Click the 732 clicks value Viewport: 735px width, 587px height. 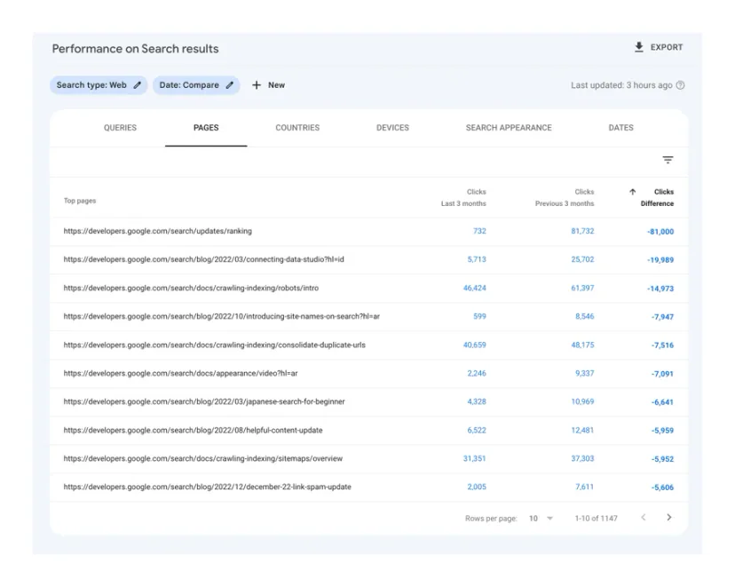pyautogui.click(x=479, y=231)
